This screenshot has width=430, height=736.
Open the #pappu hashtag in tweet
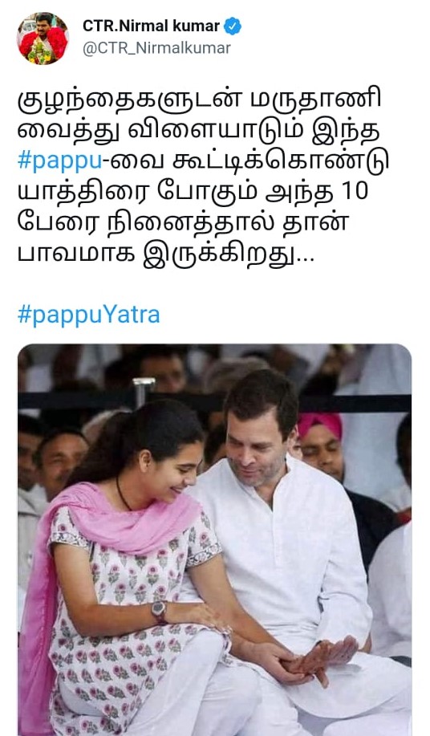(59, 161)
